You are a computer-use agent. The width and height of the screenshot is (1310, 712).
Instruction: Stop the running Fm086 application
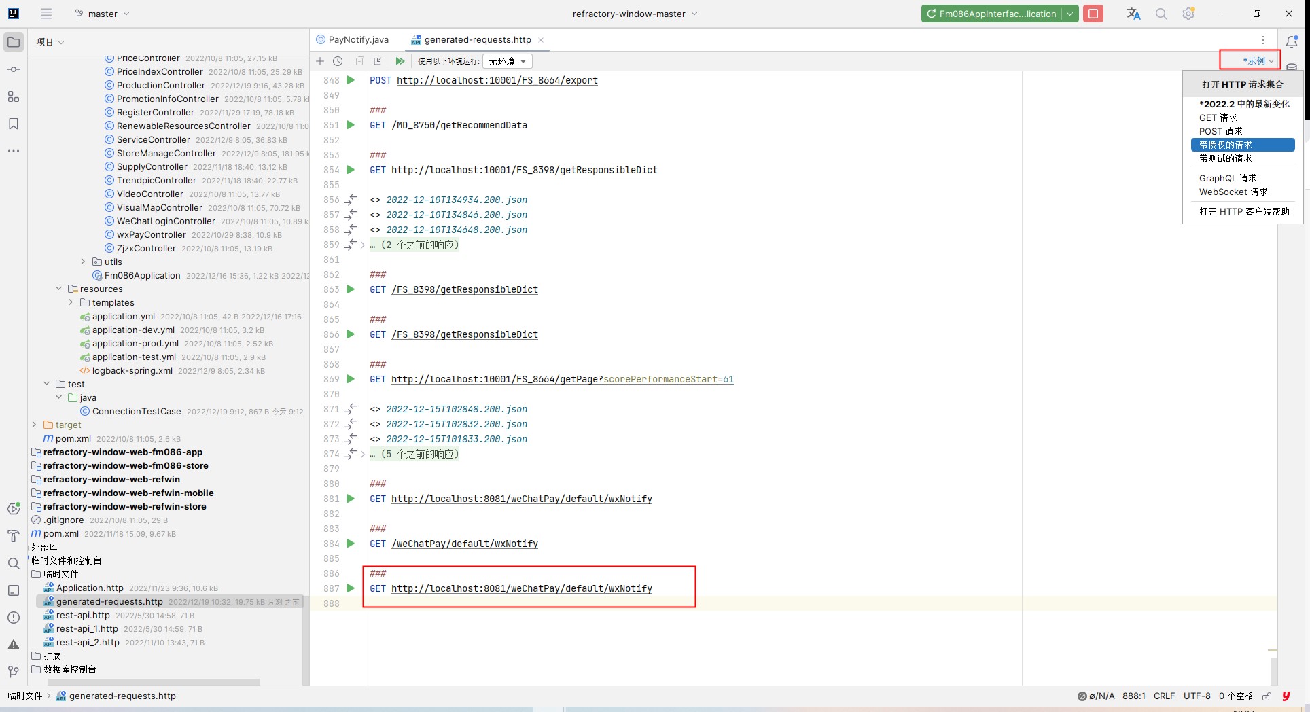1093,14
